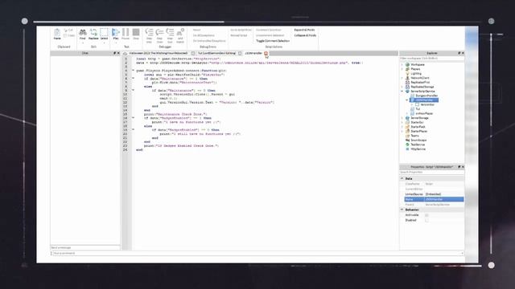The width and height of the screenshot is (515, 289).
Task: Switch to the Tut script tab
Action: coord(216,53)
